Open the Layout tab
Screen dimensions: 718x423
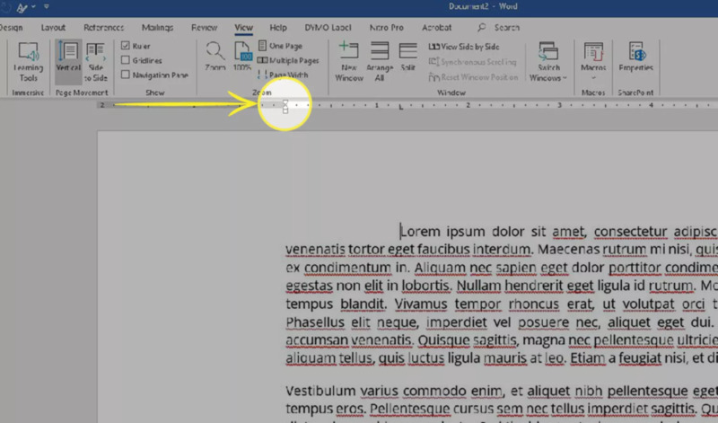[53, 28]
